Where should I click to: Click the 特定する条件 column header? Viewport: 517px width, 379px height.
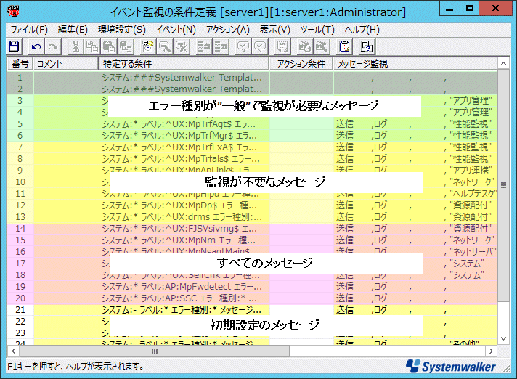point(183,64)
